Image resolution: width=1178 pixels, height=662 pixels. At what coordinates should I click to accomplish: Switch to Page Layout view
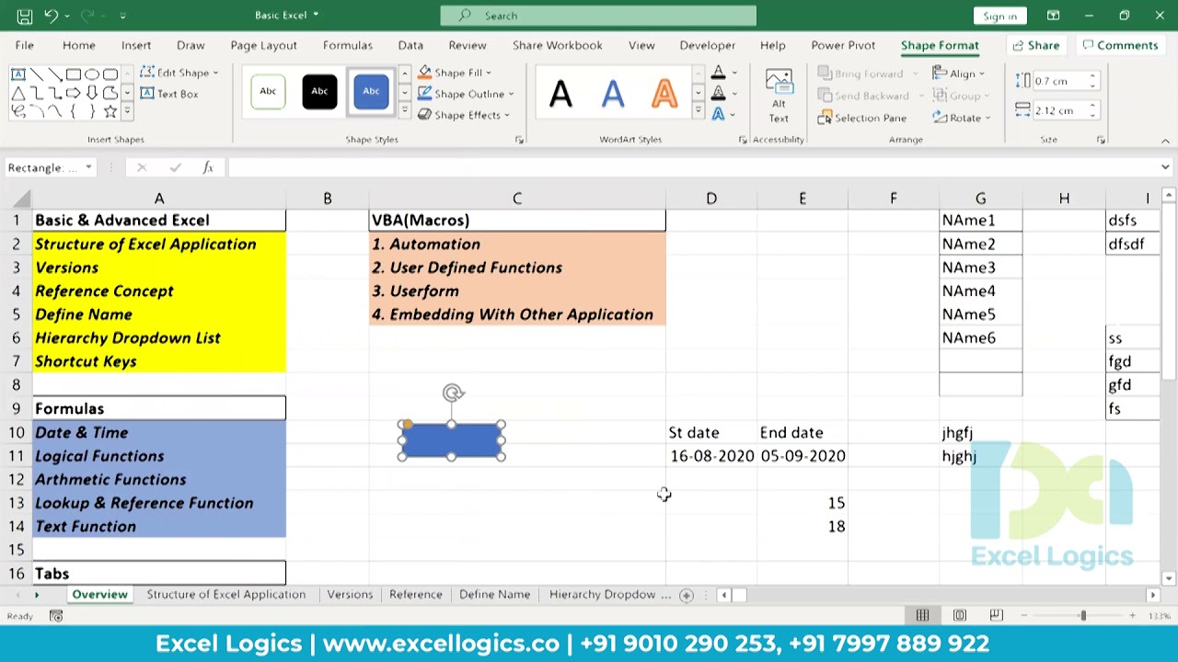tap(960, 615)
